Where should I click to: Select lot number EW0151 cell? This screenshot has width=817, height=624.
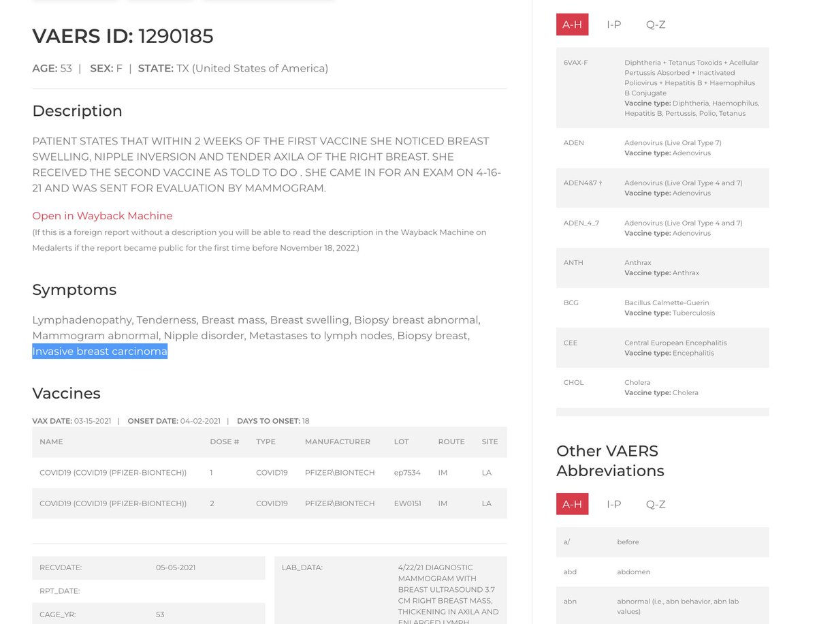click(x=408, y=503)
